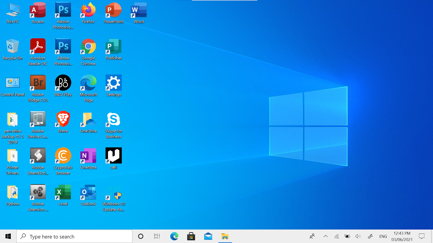Open the speaker volume control

click(358, 237)
